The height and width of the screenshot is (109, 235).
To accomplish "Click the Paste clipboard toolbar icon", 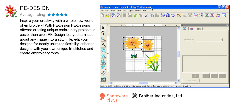I will [157, 15].
